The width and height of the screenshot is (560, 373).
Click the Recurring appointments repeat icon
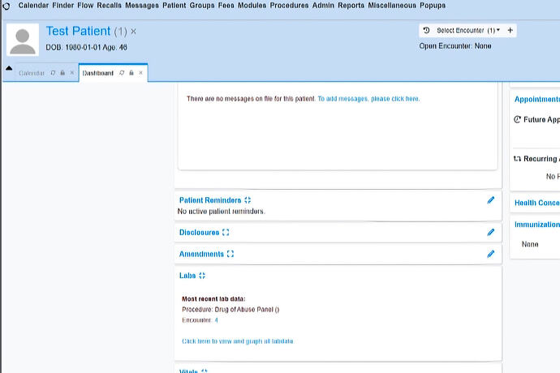[517, 158]
